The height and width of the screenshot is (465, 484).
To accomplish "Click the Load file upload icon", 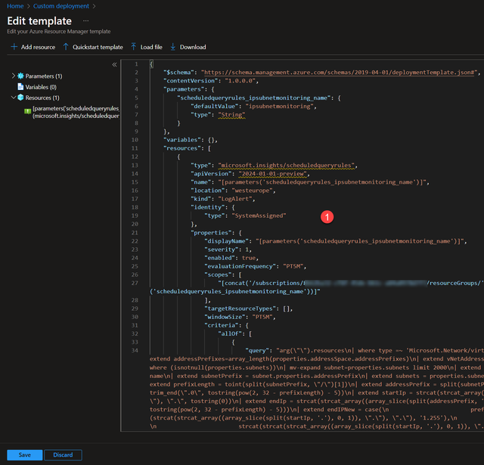I will 133,47.
